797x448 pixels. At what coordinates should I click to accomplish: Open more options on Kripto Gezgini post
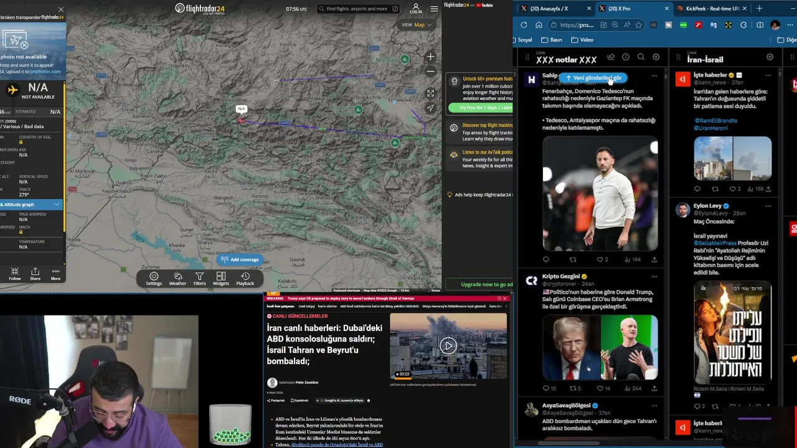tap(654, 276)
